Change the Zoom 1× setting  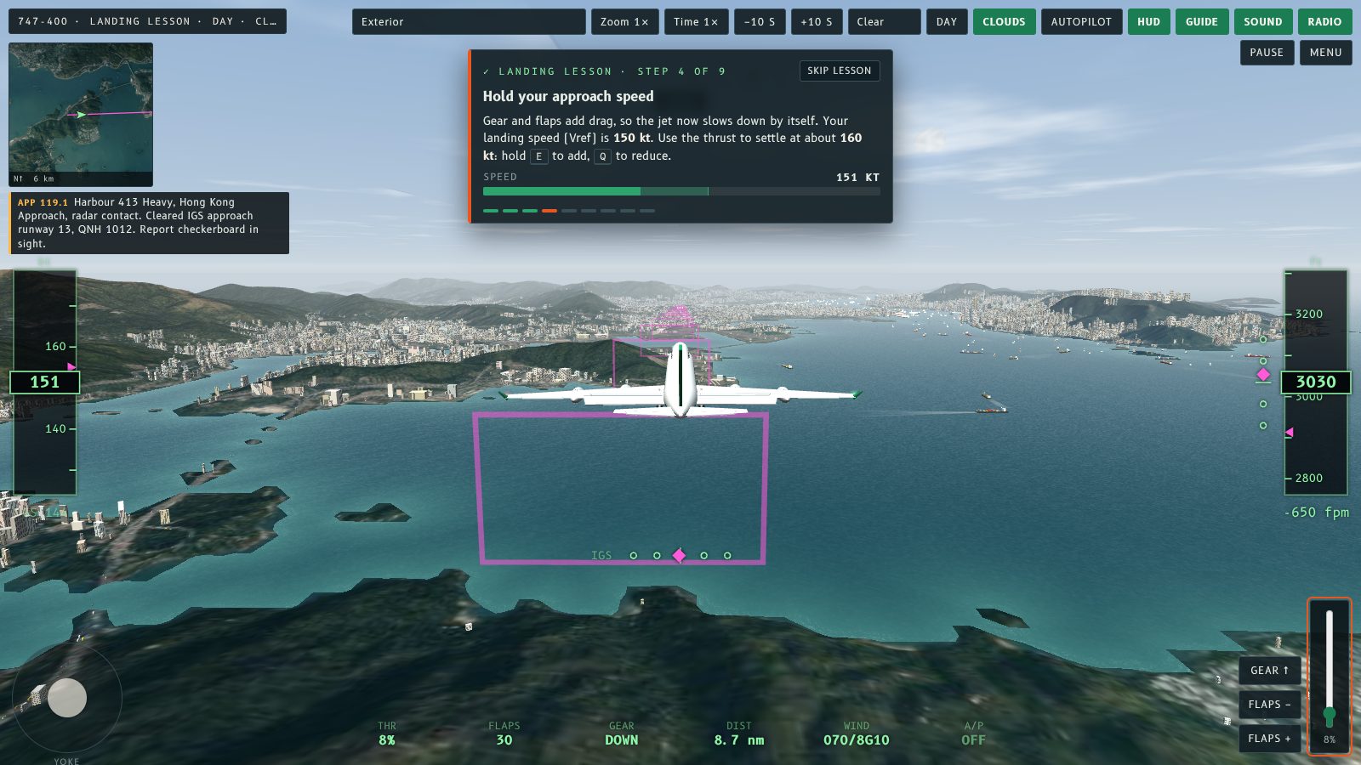(x=624, y=21)
